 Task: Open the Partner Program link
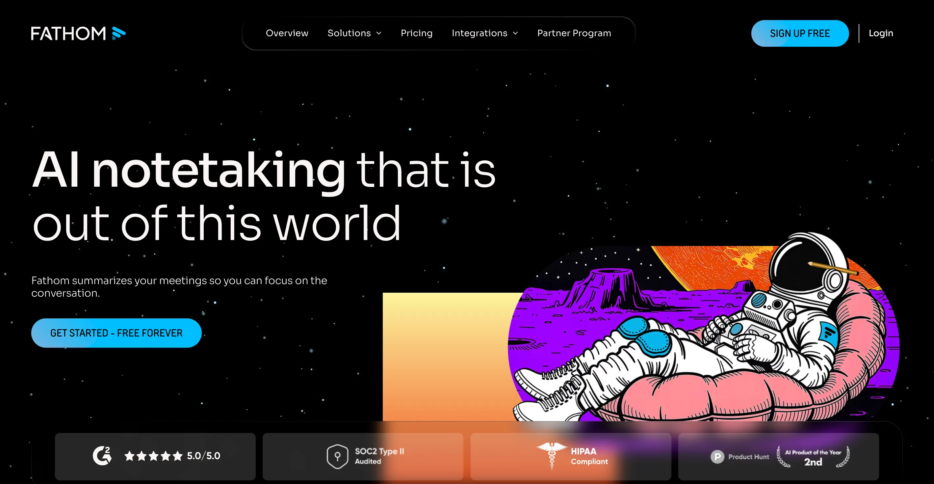click(574, 33)
